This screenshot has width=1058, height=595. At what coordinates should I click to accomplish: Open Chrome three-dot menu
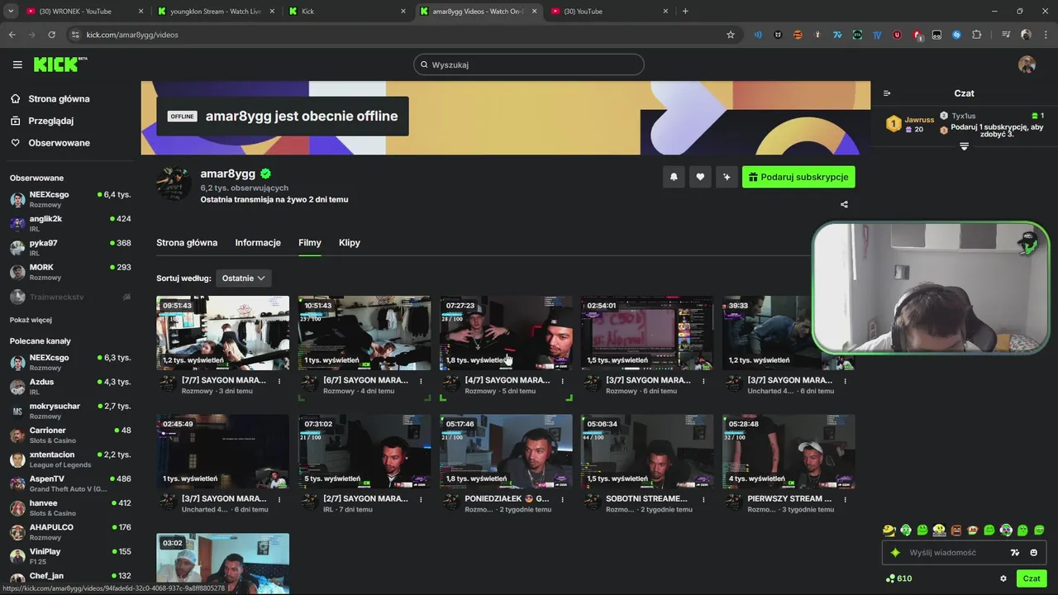[1046, 35]
